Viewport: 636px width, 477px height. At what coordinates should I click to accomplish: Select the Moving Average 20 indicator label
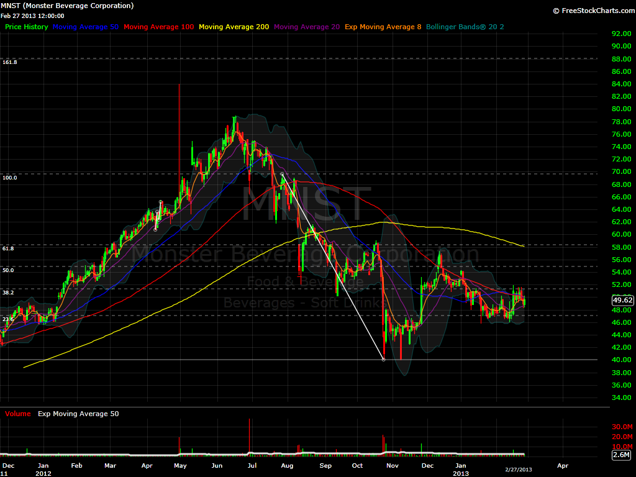(306, 27)
